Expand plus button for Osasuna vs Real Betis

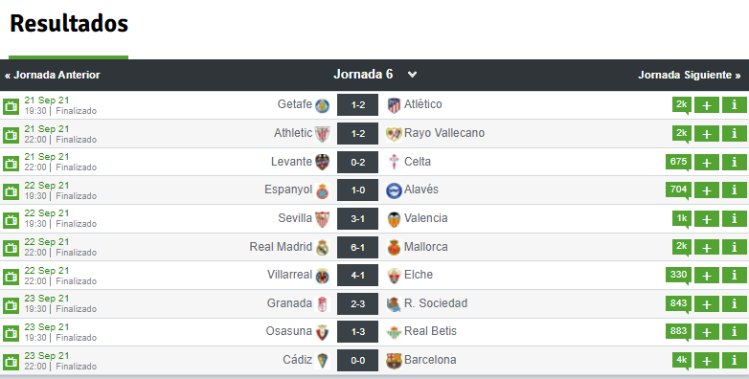[x=707, y=332]
